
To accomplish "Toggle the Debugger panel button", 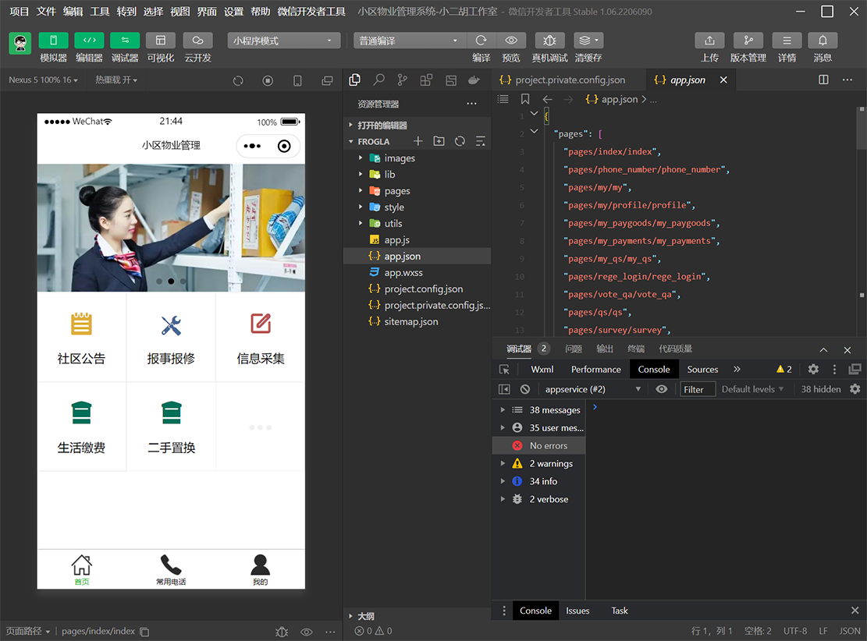I will [125, 41].
